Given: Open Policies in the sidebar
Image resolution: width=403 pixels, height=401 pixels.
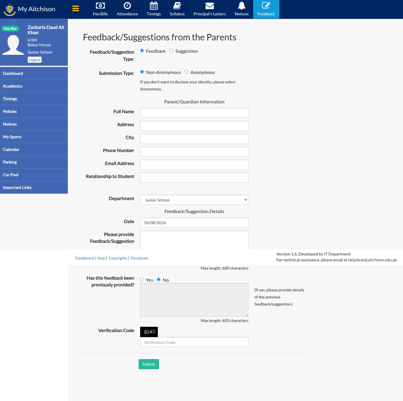Looking at the screenshot, I should pyautogui.click(x=34, y=111).
